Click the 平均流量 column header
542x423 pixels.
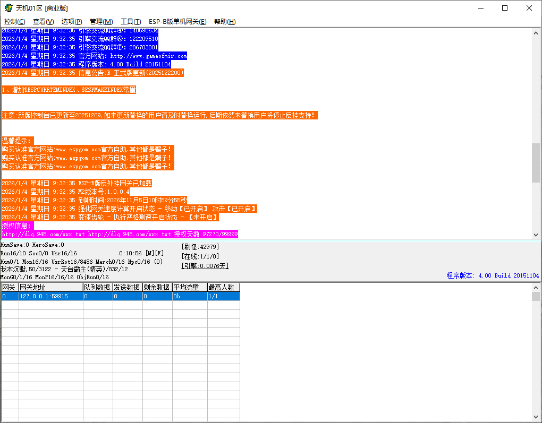(189, 287)
